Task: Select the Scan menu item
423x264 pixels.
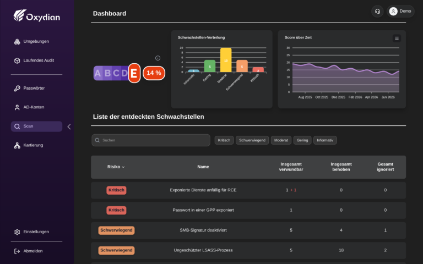Action: click(x=36, y=127)
